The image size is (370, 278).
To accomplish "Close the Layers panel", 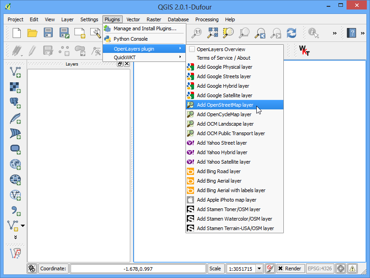I will pyautogui.click(x=127, y=64).
